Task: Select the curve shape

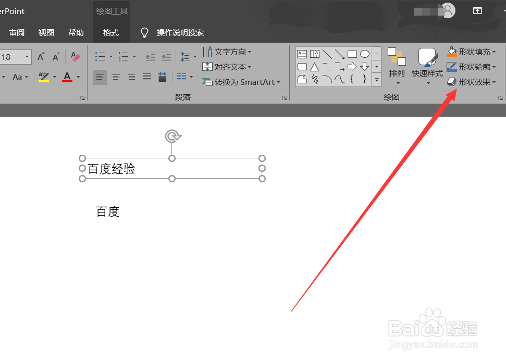Action: (339, 79)
